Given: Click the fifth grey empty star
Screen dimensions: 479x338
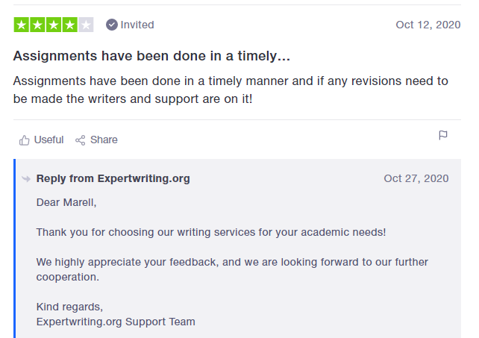Looking at the screenshot, I should tap(86, 25).
